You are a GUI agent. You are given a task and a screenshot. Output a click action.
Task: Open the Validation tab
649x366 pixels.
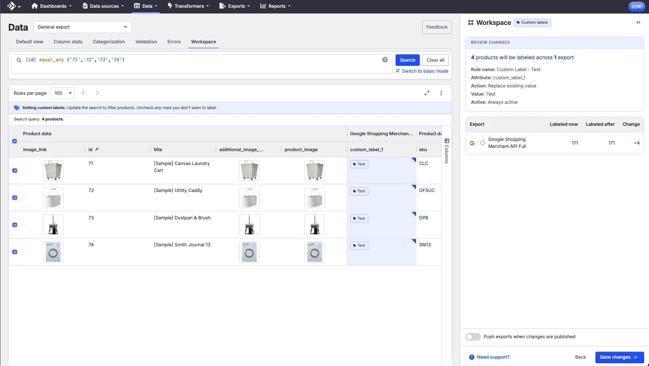tap(146, 42)
